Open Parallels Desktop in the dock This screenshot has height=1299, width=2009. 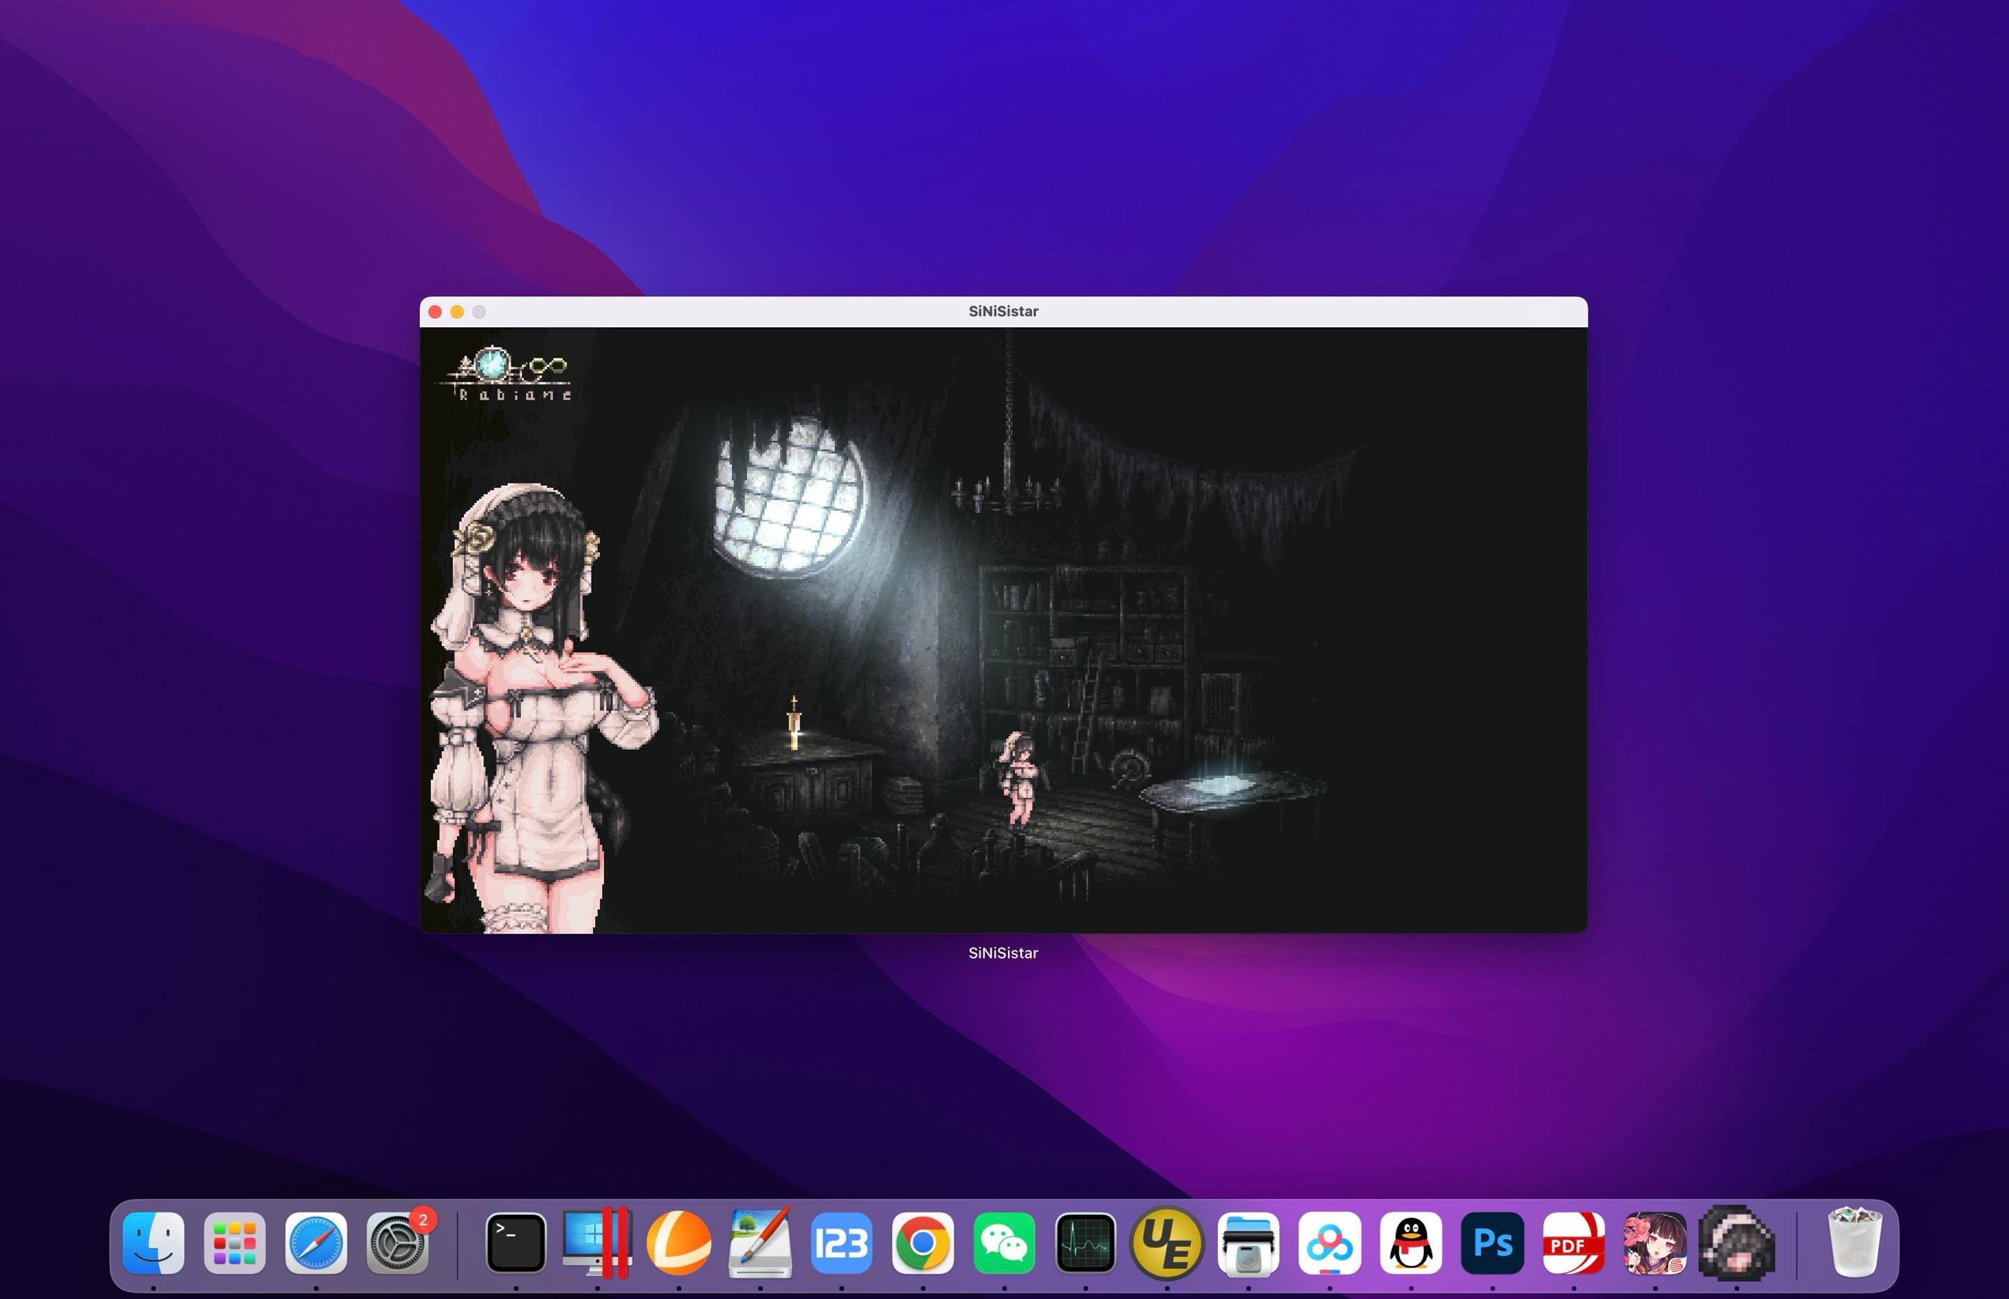pyautogui.click(x=597, y=1243)
